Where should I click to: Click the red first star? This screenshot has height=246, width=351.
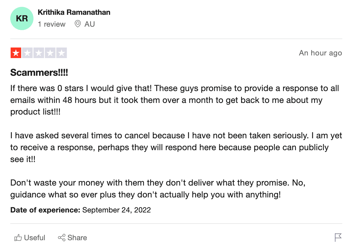[16, 53]
